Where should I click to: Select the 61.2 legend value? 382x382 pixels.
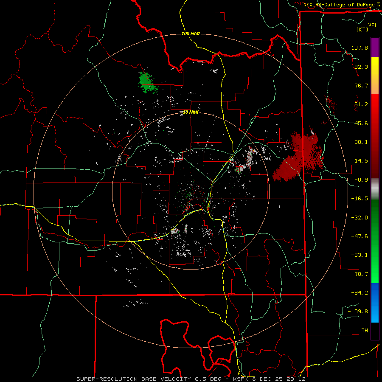tap(361, 104)
